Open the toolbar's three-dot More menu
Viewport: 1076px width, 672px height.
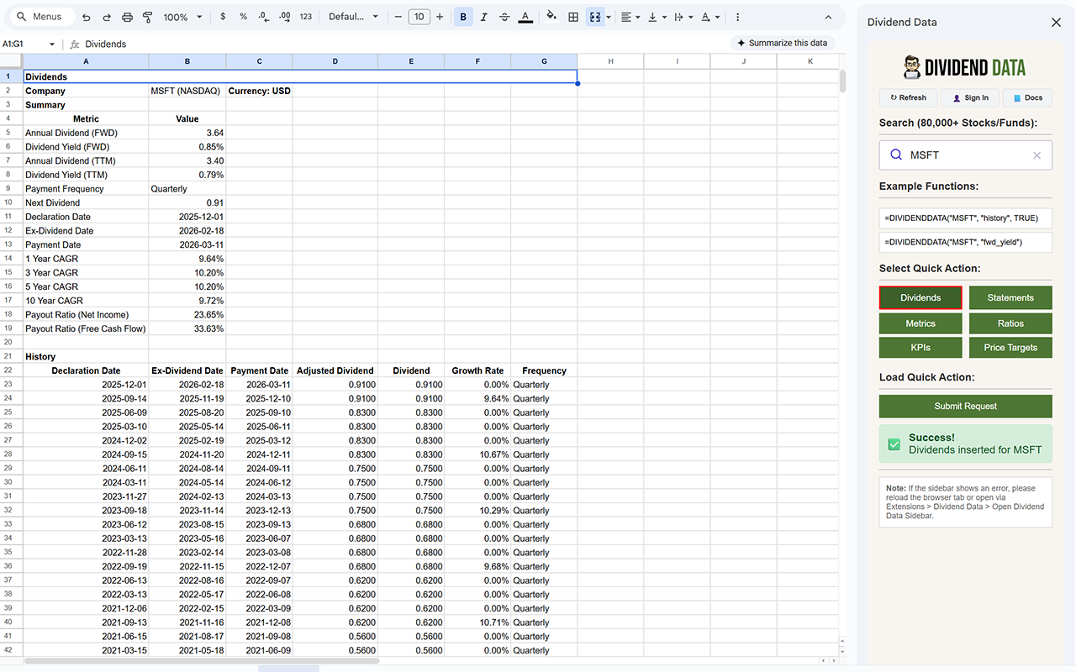(x=737, y=17)
